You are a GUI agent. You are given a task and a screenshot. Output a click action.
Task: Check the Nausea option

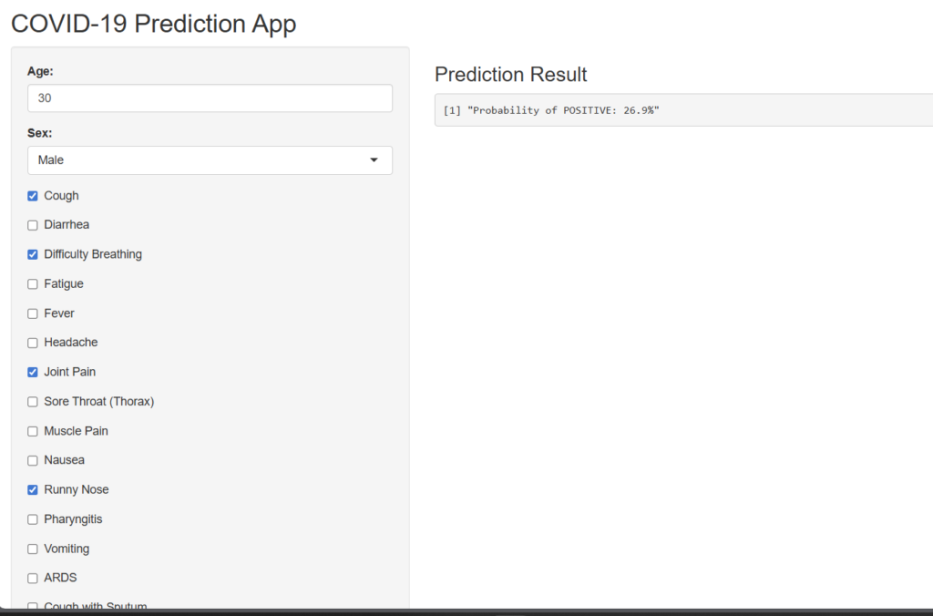click(33, 460)
